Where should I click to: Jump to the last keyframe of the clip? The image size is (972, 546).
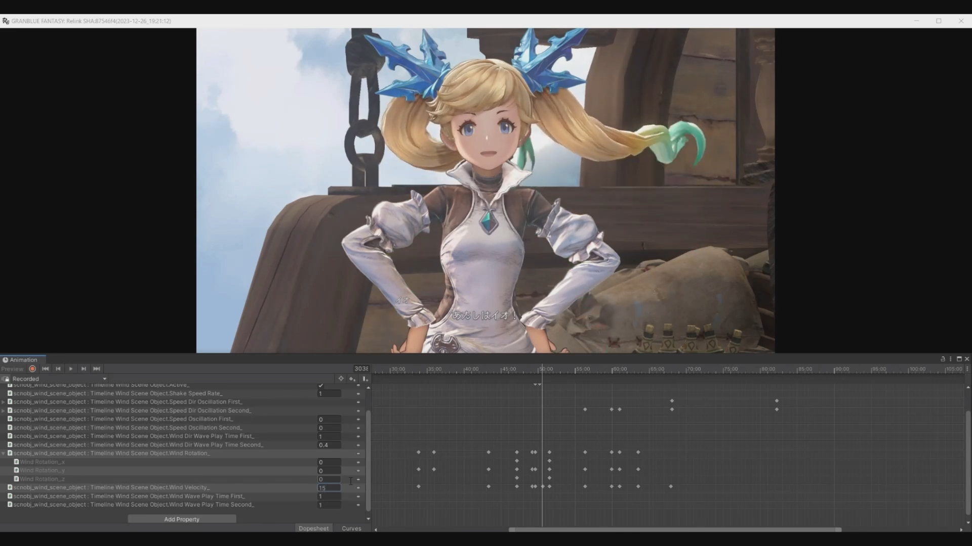(x=97, y=369)
